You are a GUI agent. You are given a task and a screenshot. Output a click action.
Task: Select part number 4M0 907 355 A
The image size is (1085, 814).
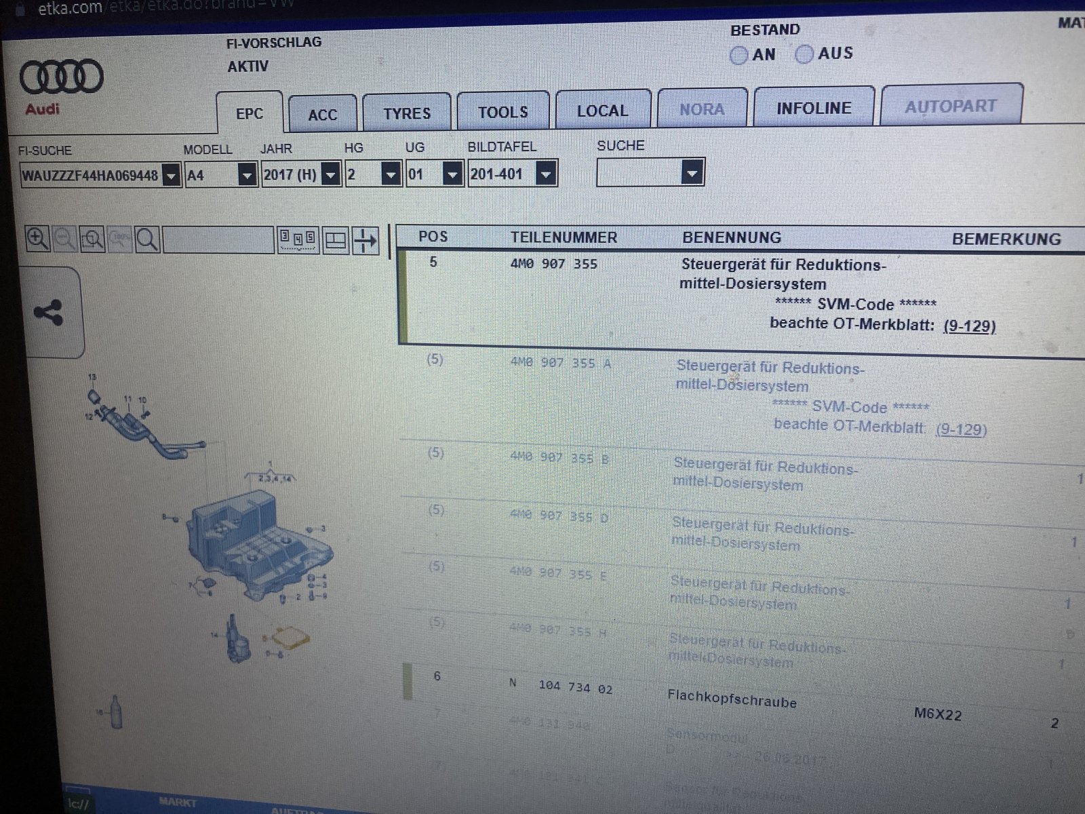pyautogui.click(x=560, y=363)
